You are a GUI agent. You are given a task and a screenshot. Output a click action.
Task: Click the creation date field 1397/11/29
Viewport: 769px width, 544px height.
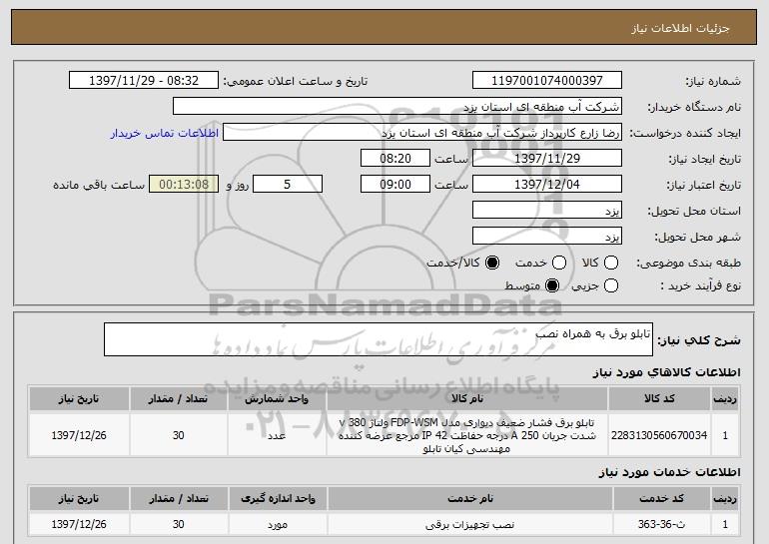click(x=547, y=159)
